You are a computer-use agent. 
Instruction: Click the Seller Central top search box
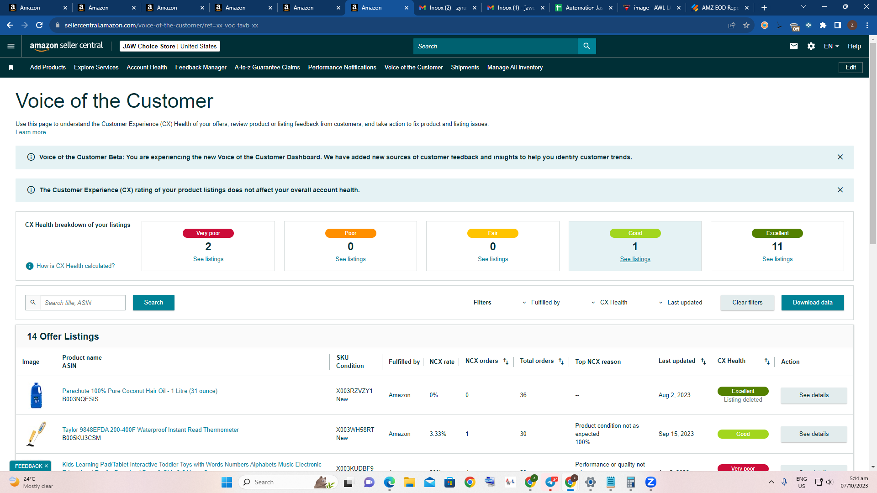[x=495, y=46]
